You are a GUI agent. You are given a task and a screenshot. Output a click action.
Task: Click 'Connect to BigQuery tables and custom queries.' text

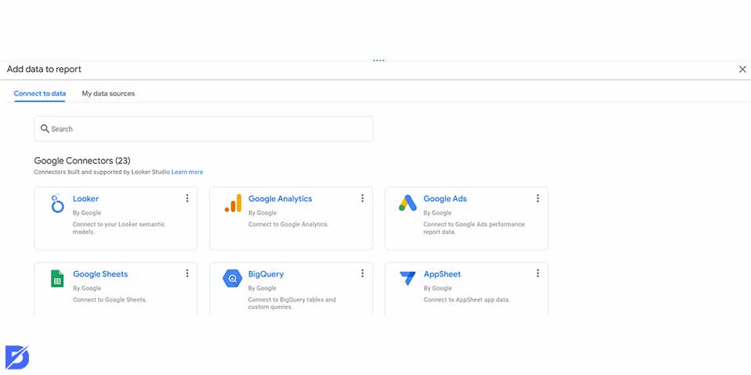(x=292, y=303)
